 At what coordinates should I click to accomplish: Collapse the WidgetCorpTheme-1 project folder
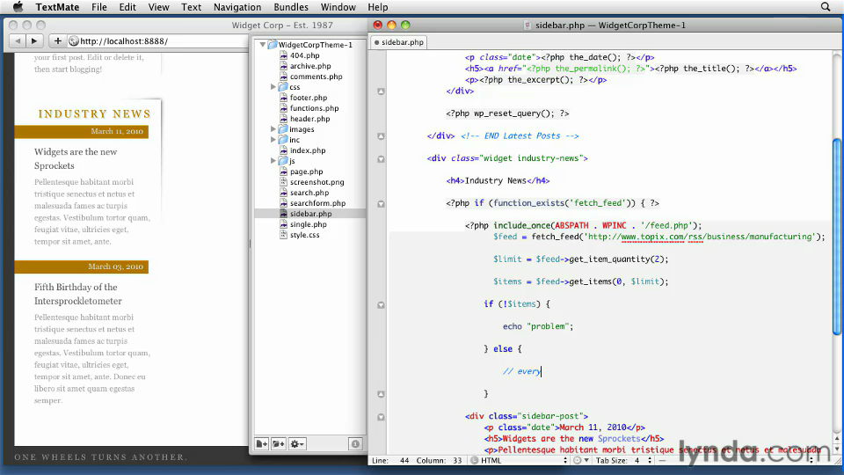[263, 45]
